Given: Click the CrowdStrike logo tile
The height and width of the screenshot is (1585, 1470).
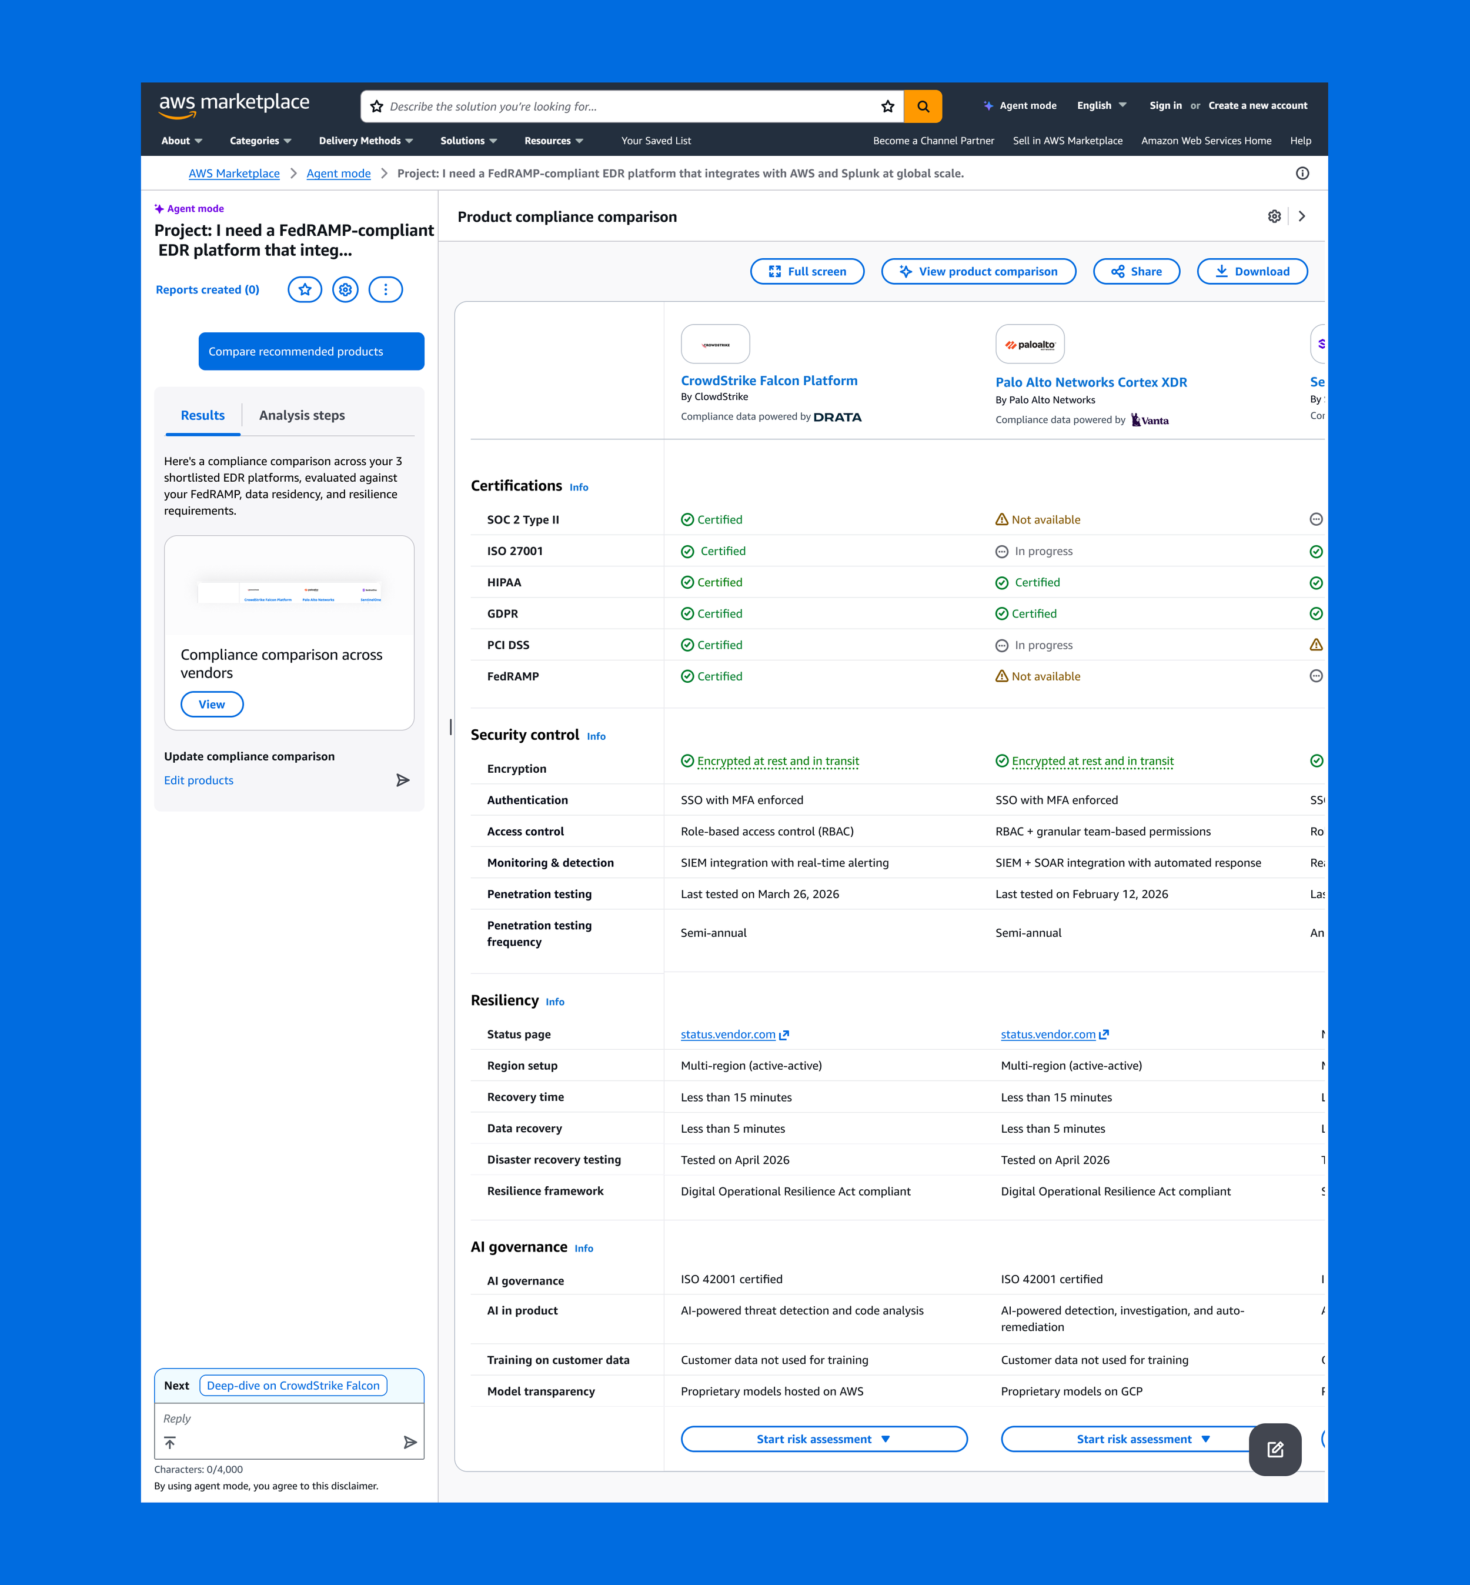Looking at the screenshot, I should [715, 343].
